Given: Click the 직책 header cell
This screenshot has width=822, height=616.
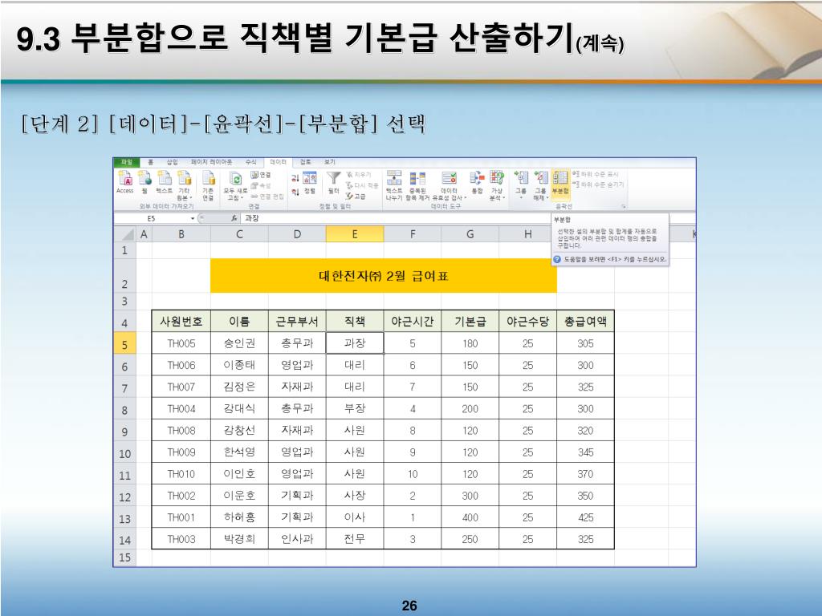Looking at the screenshot, I should click(355, 321).
